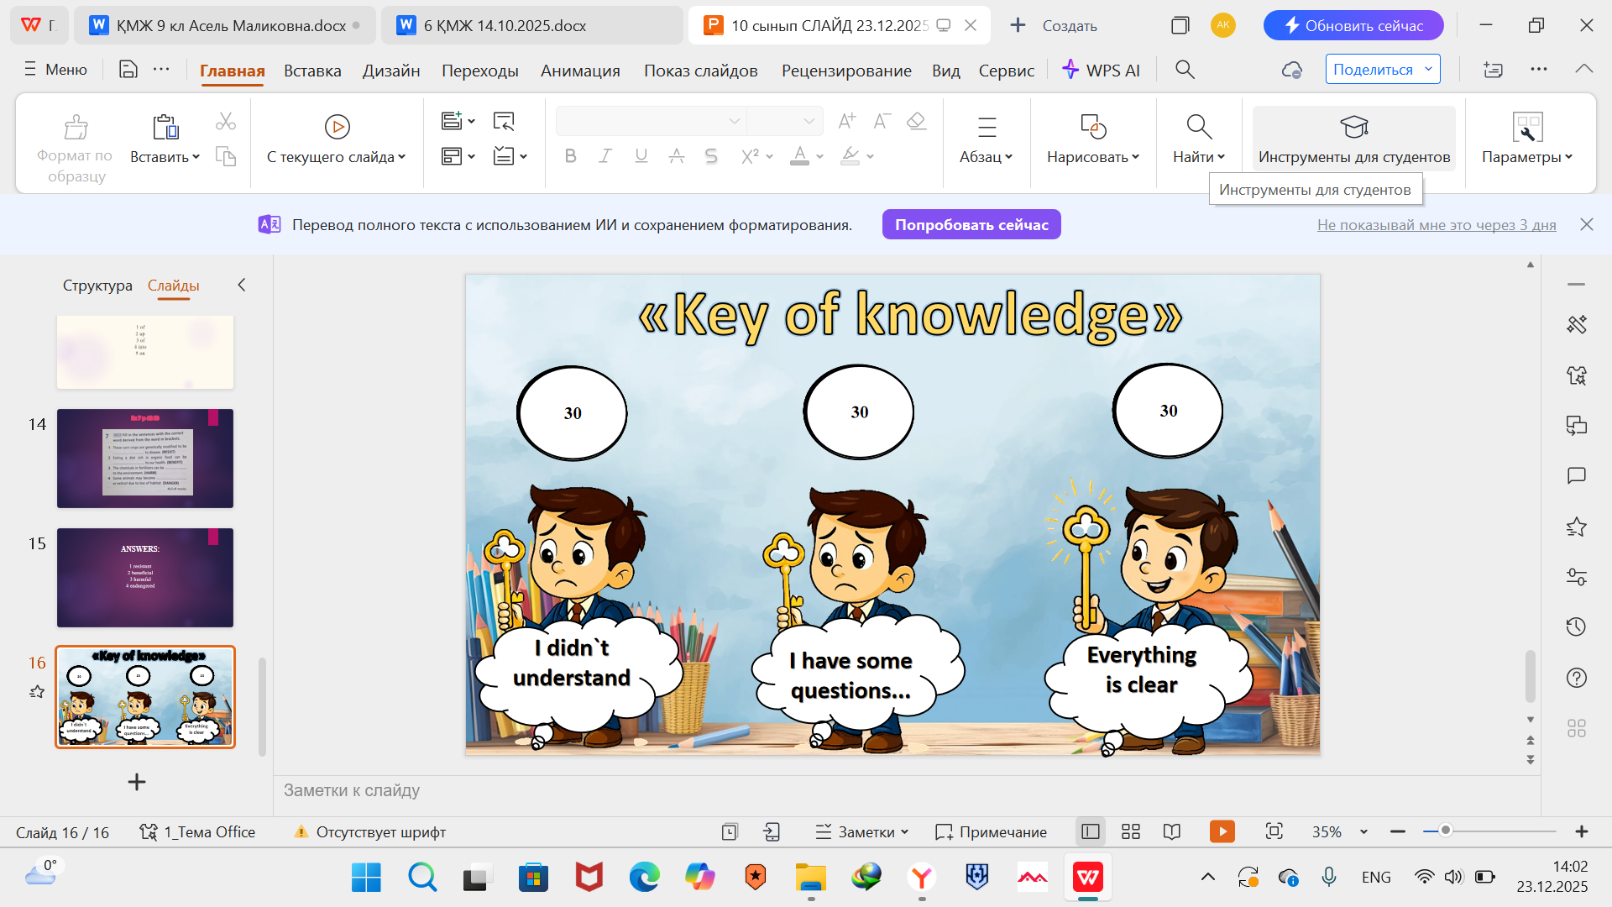Image resolution: width=1612 pixels, height=907 pixels.
Task: Toggle normal view mode in status bar
Action: [1091, 831]
